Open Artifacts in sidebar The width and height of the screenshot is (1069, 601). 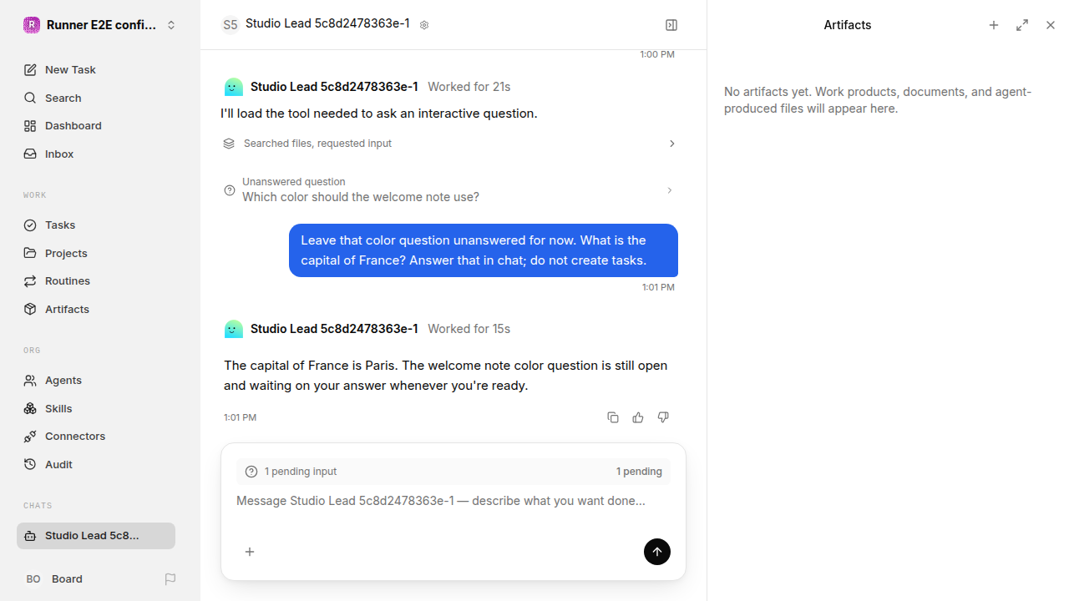pos(100,309)
